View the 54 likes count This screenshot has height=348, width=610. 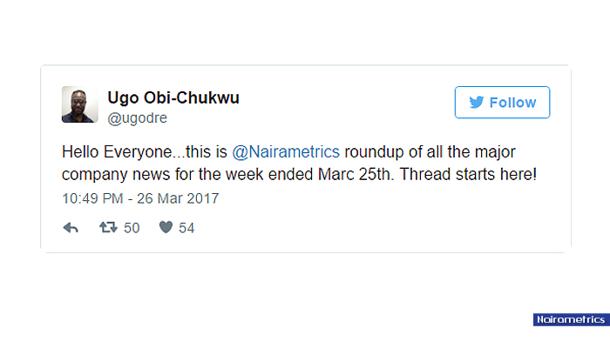[x=186, y=228]
